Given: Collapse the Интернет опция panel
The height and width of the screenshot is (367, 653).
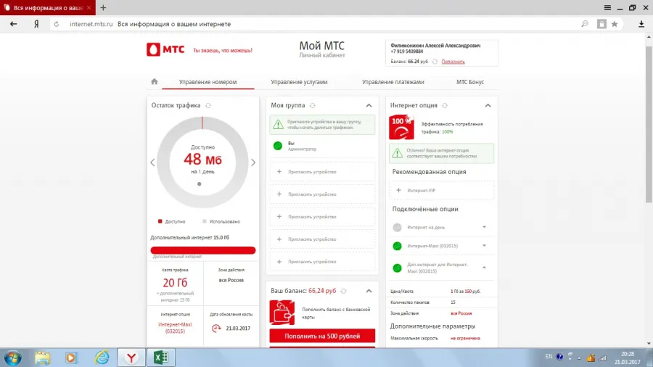Looking at the screenshot, I should tap(488, 106).
